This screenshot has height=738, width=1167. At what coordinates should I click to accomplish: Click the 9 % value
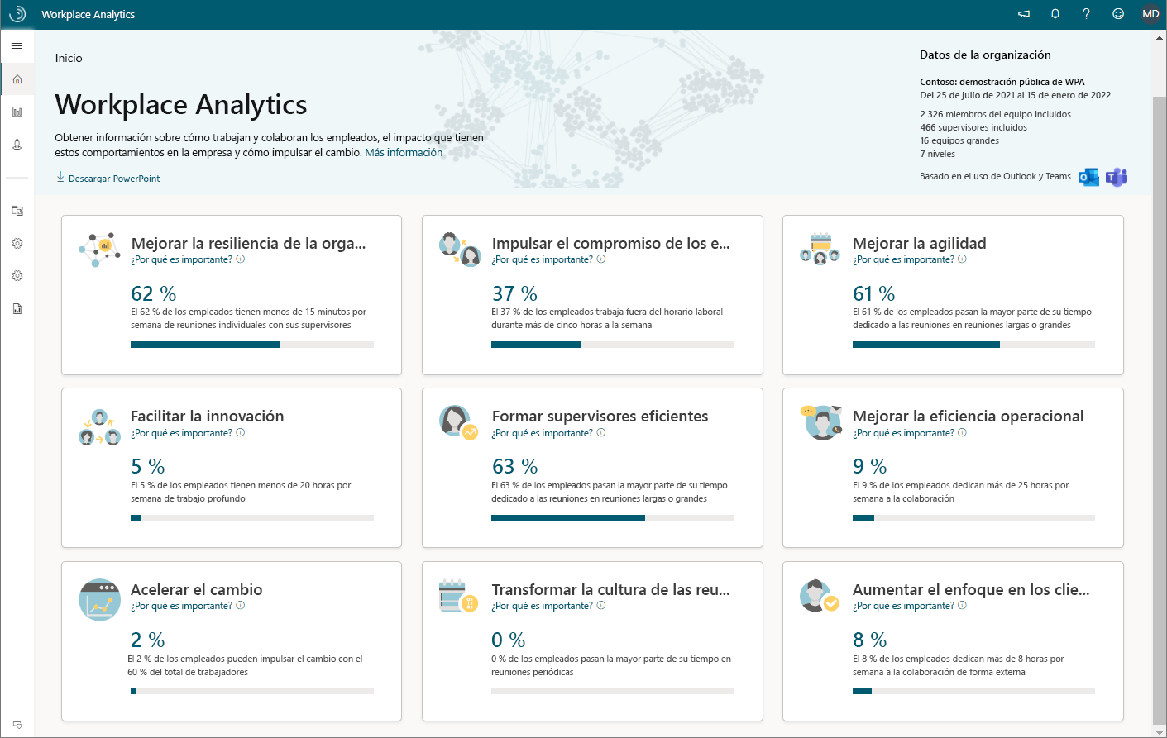tap(870, 466)
